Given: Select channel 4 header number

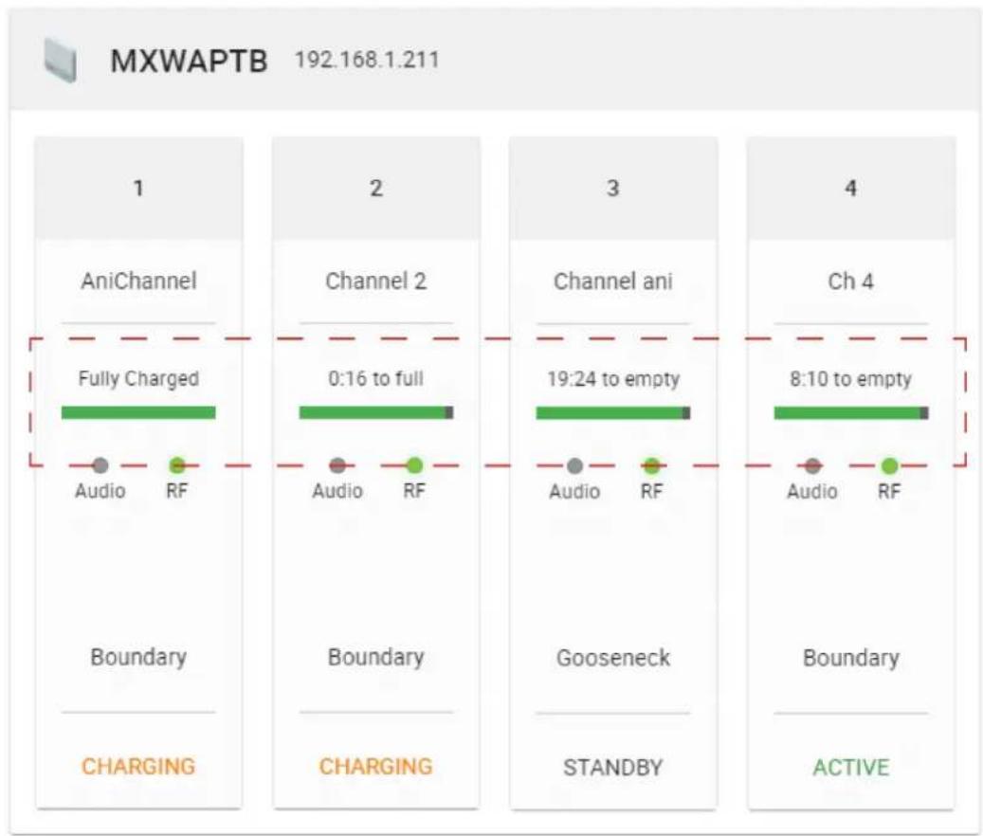Looking at the screenshot, I should [x=850, y=188].
